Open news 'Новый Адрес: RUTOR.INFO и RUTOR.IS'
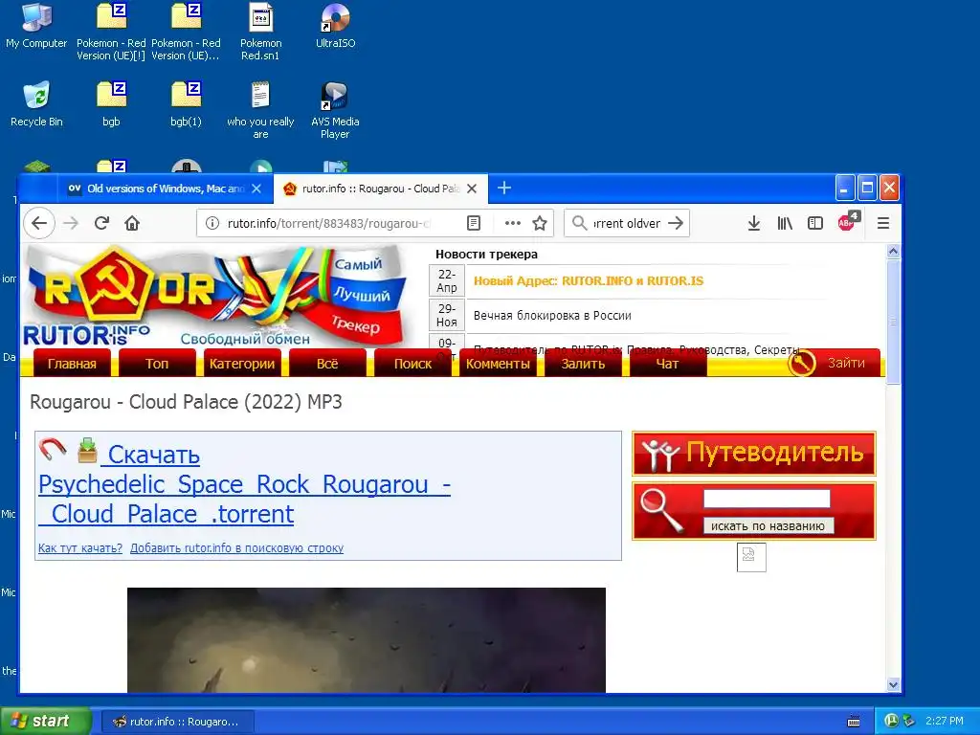 click(x=589, y=280)
